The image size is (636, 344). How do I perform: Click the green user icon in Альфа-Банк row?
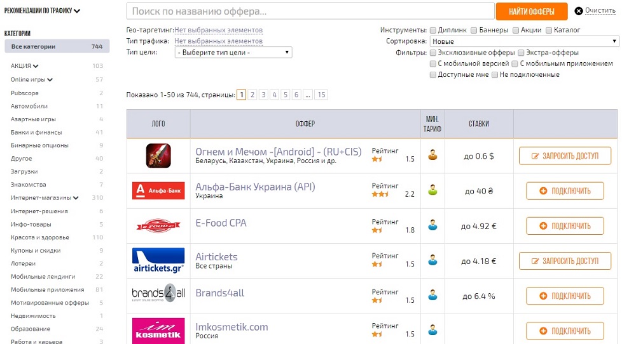click(x=432, y=190)
